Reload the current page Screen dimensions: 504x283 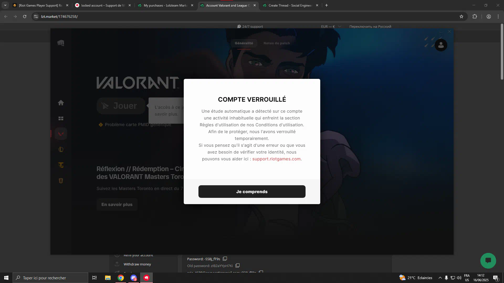pyautogui.click(x=25, y=17)
